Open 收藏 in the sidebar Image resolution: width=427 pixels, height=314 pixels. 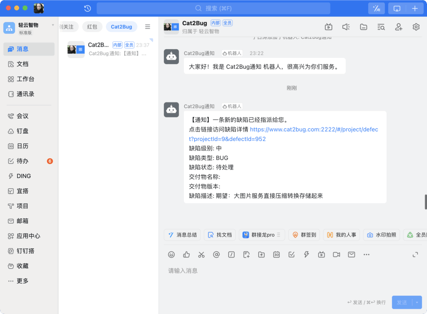click(x=29, y=266)
